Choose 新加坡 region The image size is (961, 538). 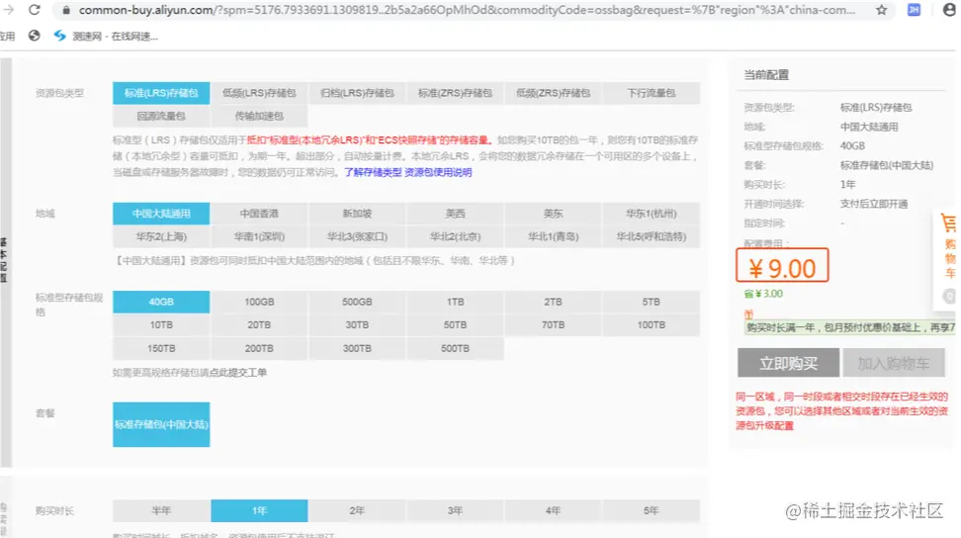[x=357, y=214]
